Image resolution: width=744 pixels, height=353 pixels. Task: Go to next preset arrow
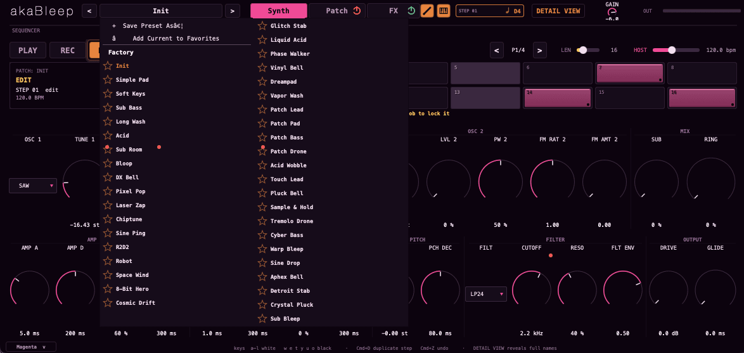point(232,10)
